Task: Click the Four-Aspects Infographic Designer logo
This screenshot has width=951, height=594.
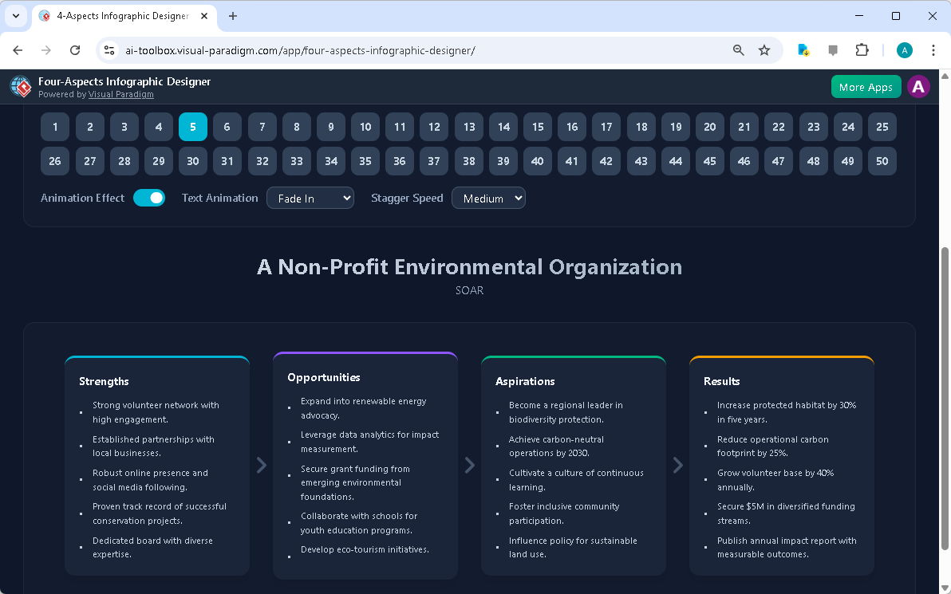Action: [20, 86]
